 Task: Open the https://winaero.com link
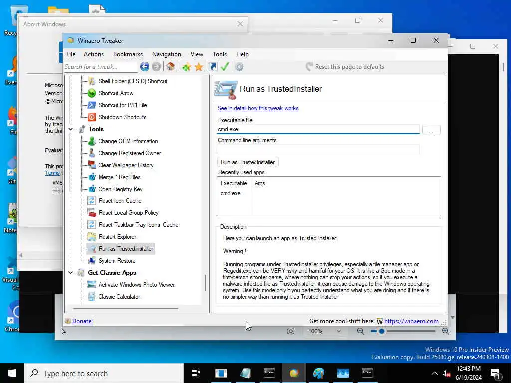pos(411,321)
